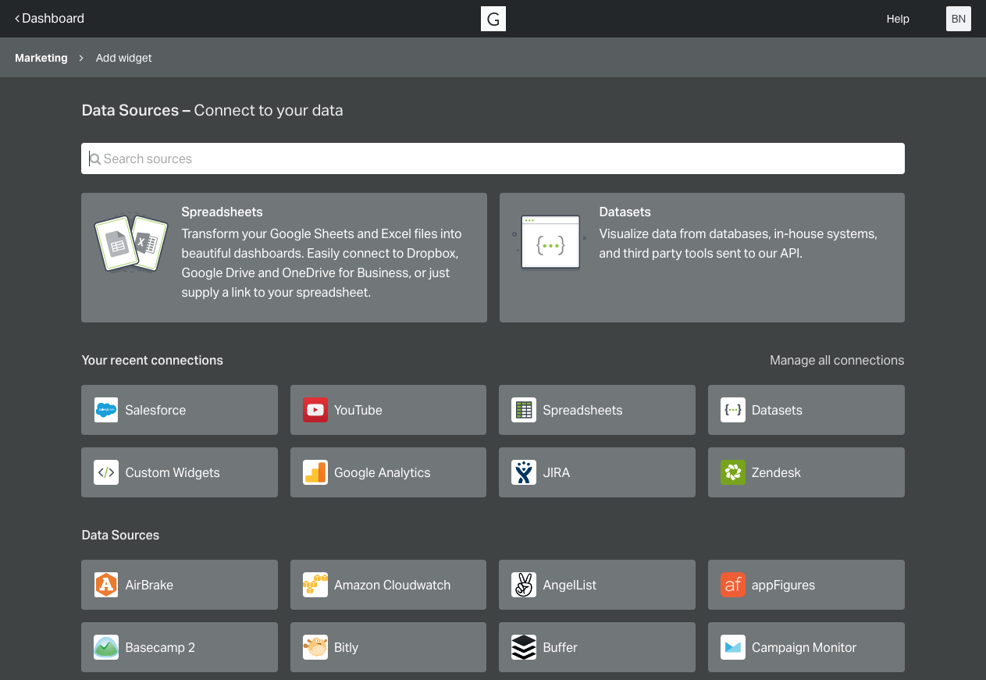
Task: Open the BN user avatar menu
Action: point(959,19)
